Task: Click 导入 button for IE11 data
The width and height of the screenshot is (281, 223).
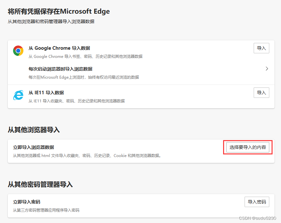Action: pyautogui.click(x=261, y=93)
